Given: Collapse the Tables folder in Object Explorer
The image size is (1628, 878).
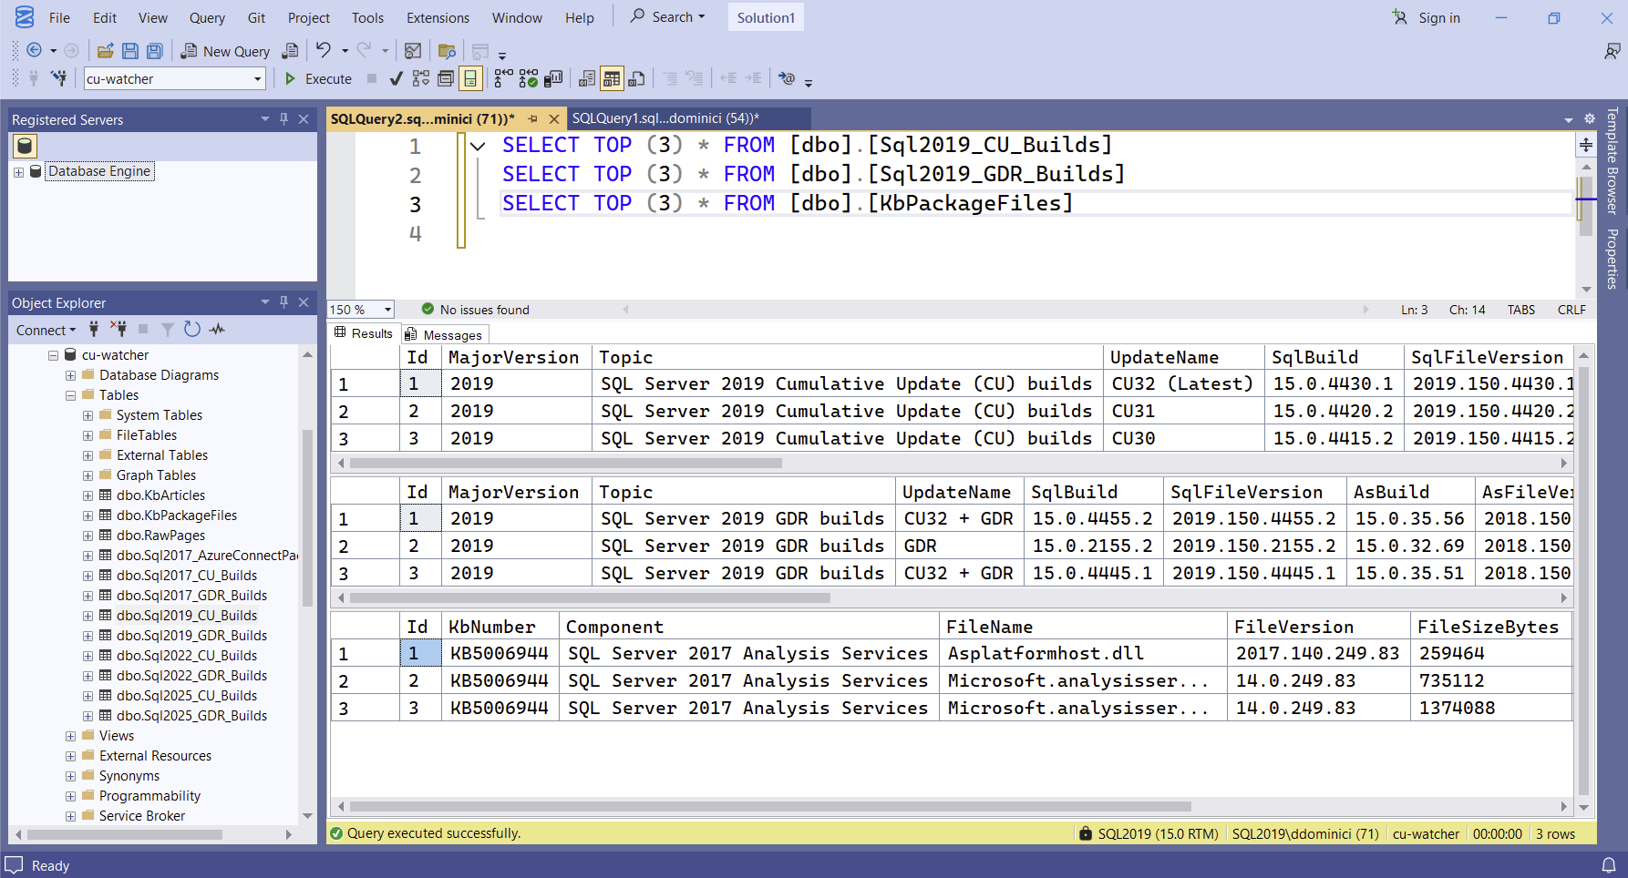Looking at the screenshot, I should [71, 395].
